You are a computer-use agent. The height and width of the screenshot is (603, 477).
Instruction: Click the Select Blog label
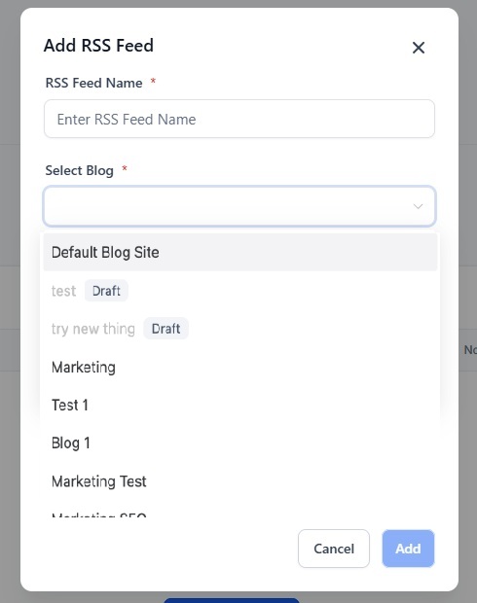click(79, 170)
